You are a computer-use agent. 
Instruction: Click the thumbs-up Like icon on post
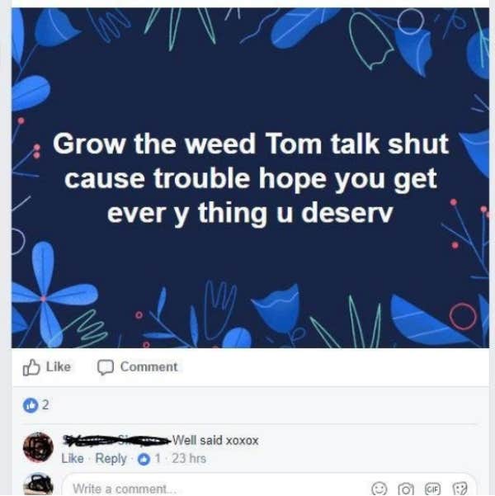(31, 367)
